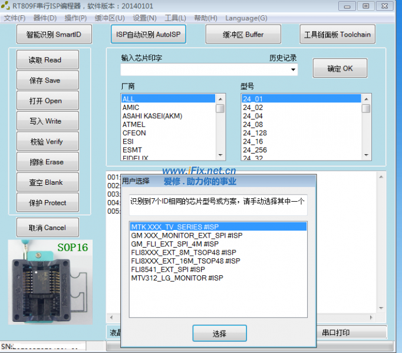Click the 智能识别 SmartID button
The image size is (402, 353).
pyautogui.click(x=54, y=34)
